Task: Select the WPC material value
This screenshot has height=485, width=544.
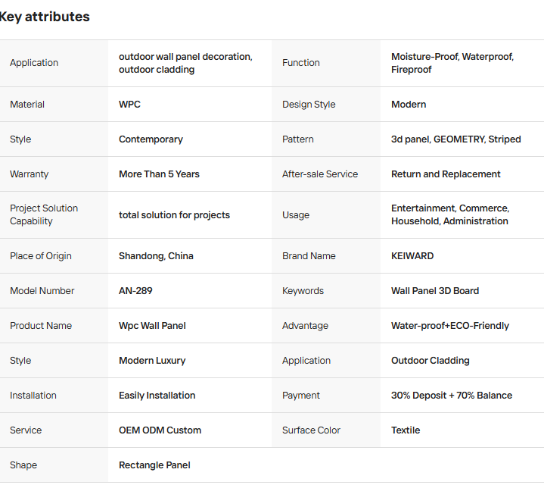Action: pyautogui.click(x=129, y=105)
